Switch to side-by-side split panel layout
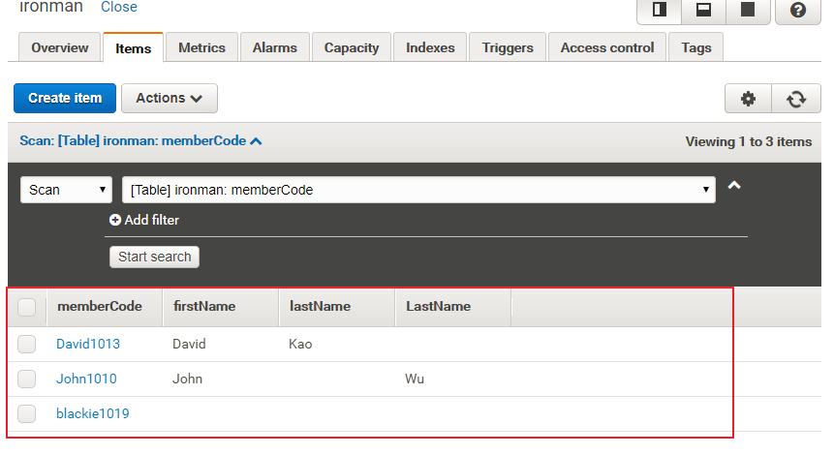This screenshot has height=455, width=834. [660, 10]
